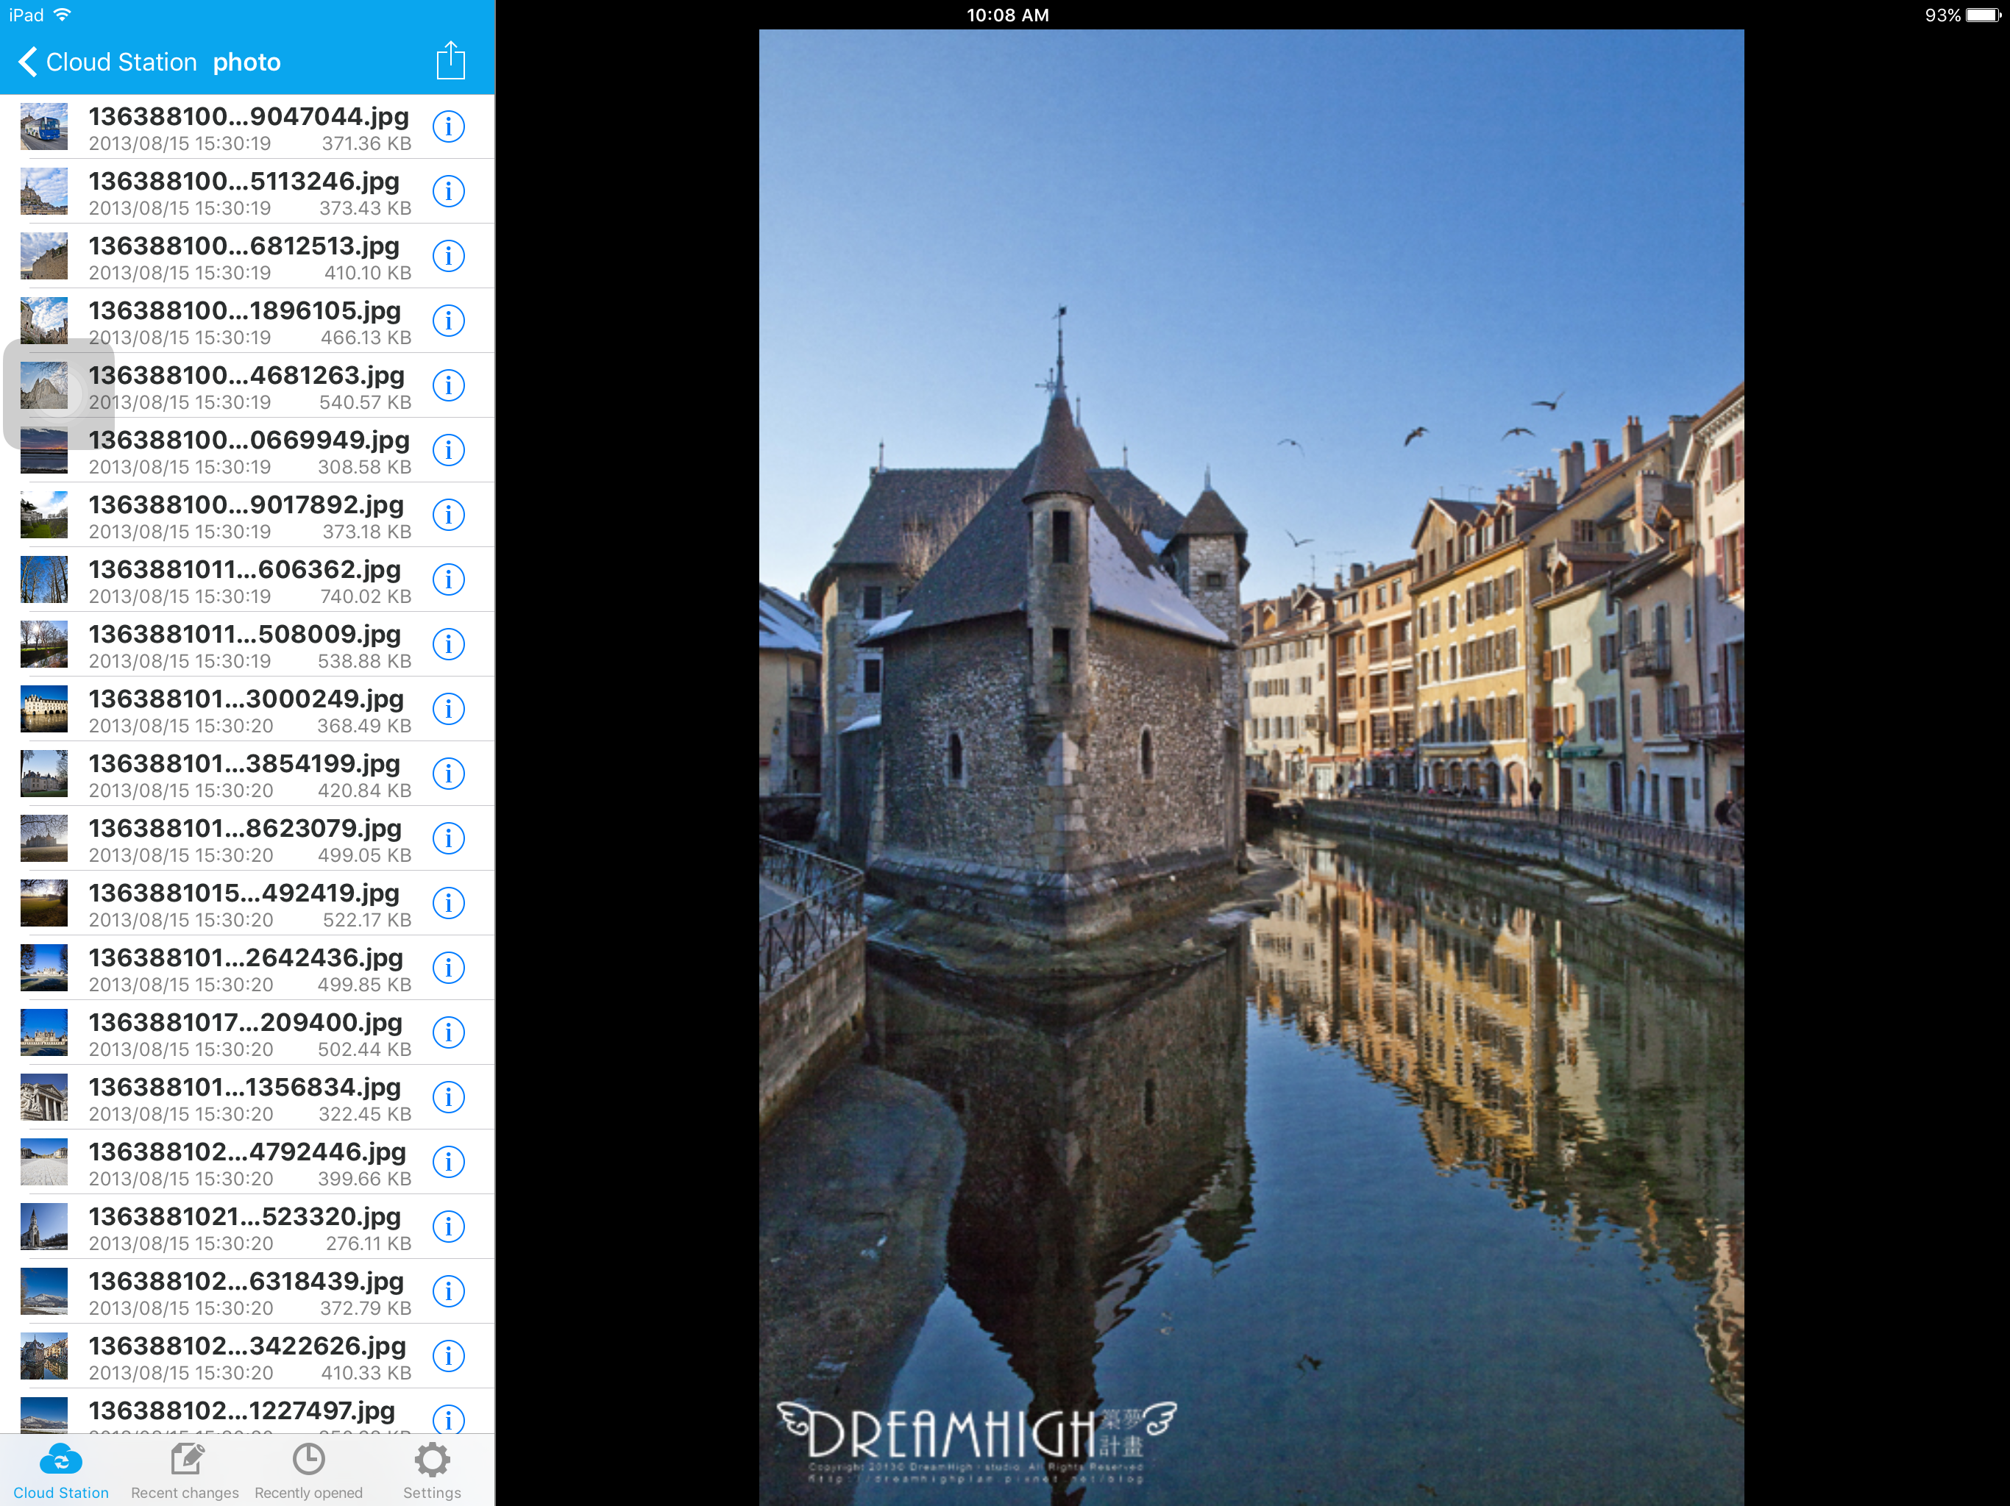2010x1506 pixels.
Task: Switch to Recently opened tab
Action: coord(308,1471)
